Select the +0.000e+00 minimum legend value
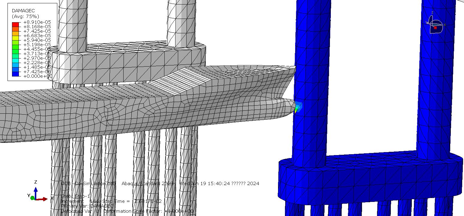Image resolution: width=464 pixels, height=216 pixels. [x=37, y=76]
